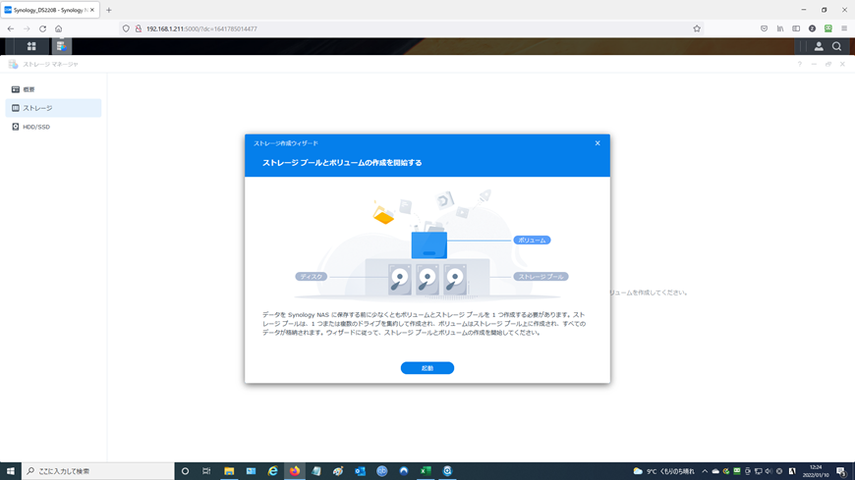Click the Firefox icon on the taskbar
Screen dimensions: 855x480
tap(295, 471)
